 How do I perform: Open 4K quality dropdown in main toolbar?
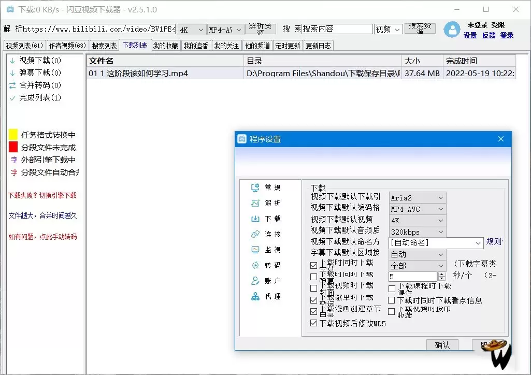click(x=192, y=30)
